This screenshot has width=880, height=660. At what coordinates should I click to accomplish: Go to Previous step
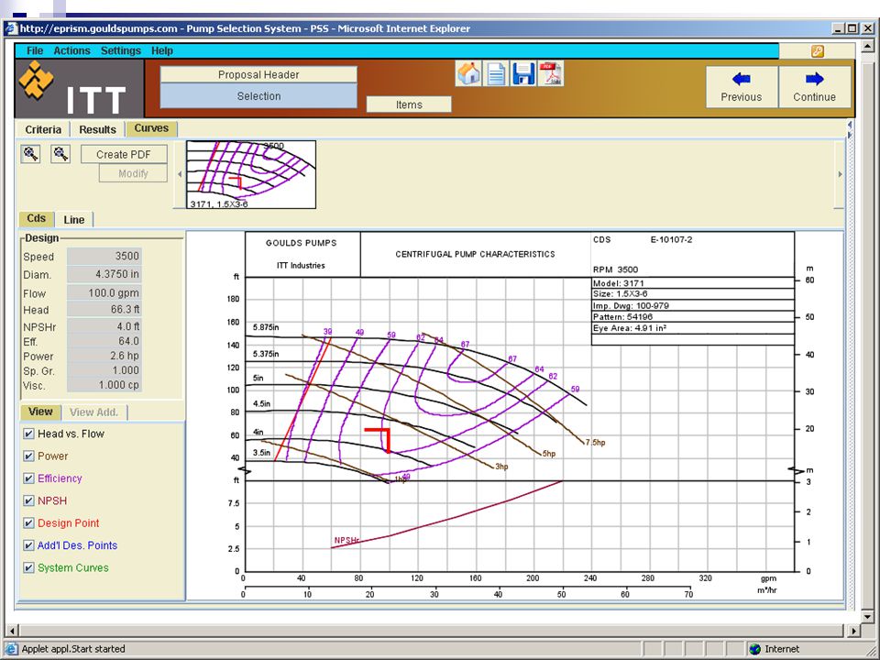tap(742, 87)
